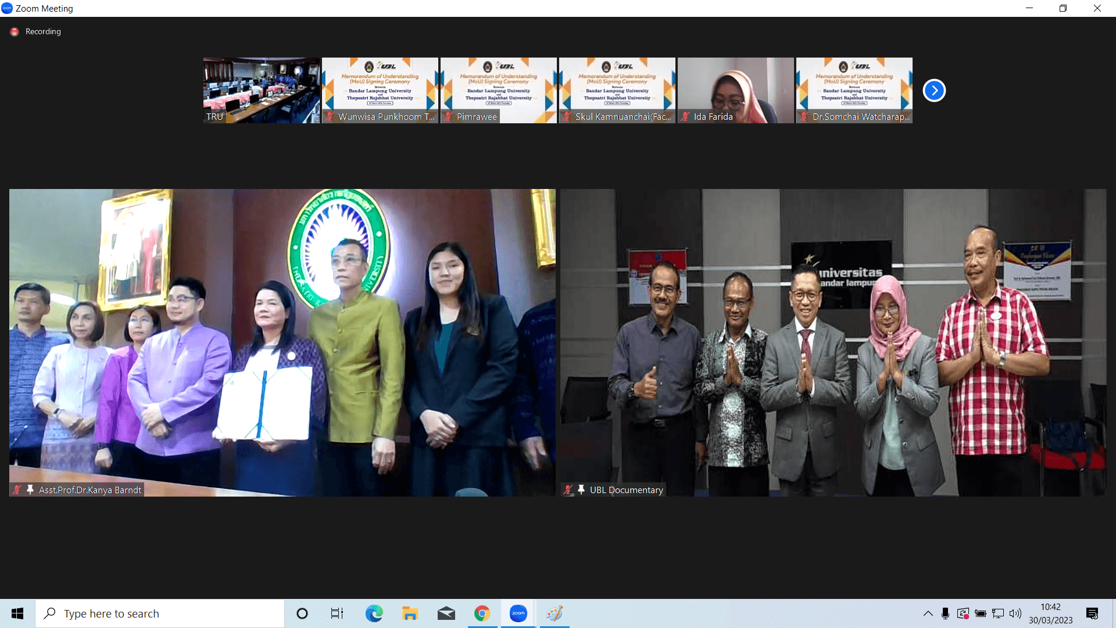The width and height of the screenshot is (1116, 628).
Task: Click muted mic icon on Ida Farida
Action: [685, 116]
